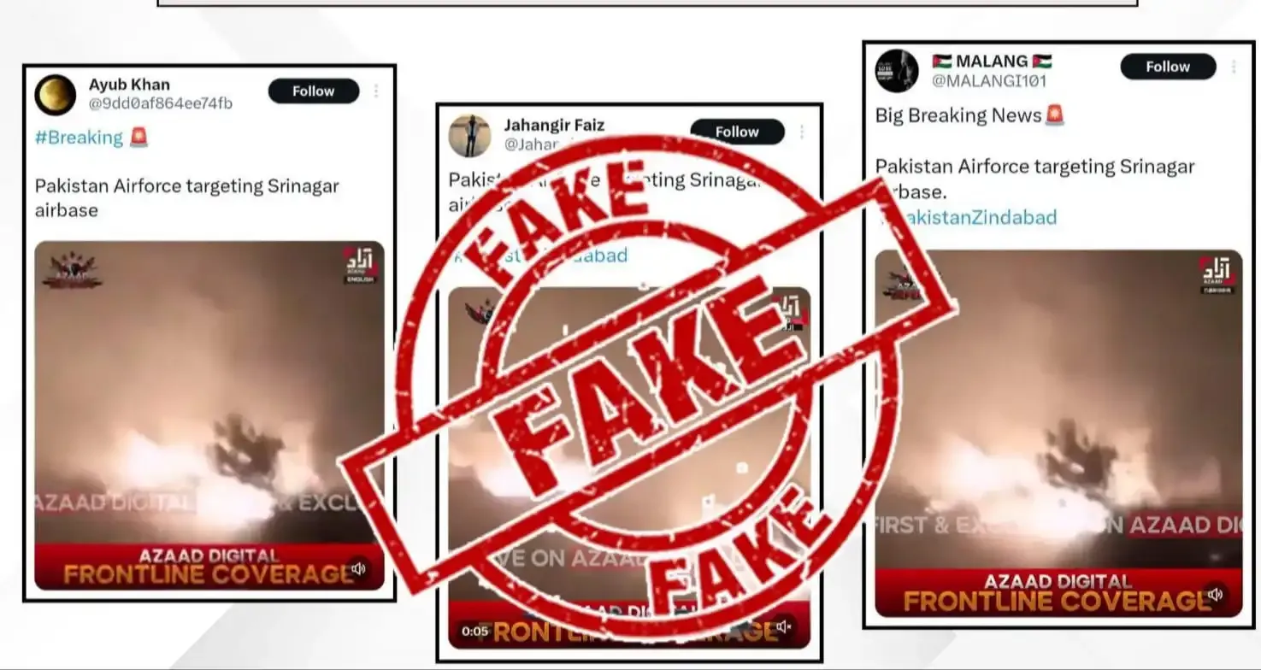1261x670 pixels.
Task: Open Jahangir Faiz's profile avatar
Action: (470, 136)
